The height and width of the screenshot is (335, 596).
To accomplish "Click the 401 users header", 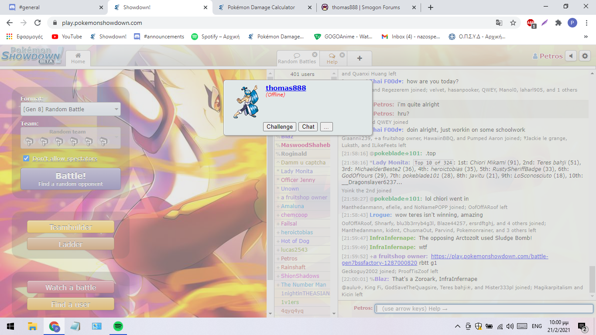I will coord(302,74).
